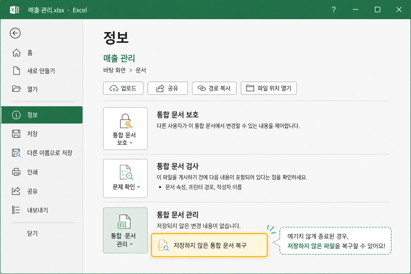Expand the 문제 확인 dropdown button

point(125,178)
